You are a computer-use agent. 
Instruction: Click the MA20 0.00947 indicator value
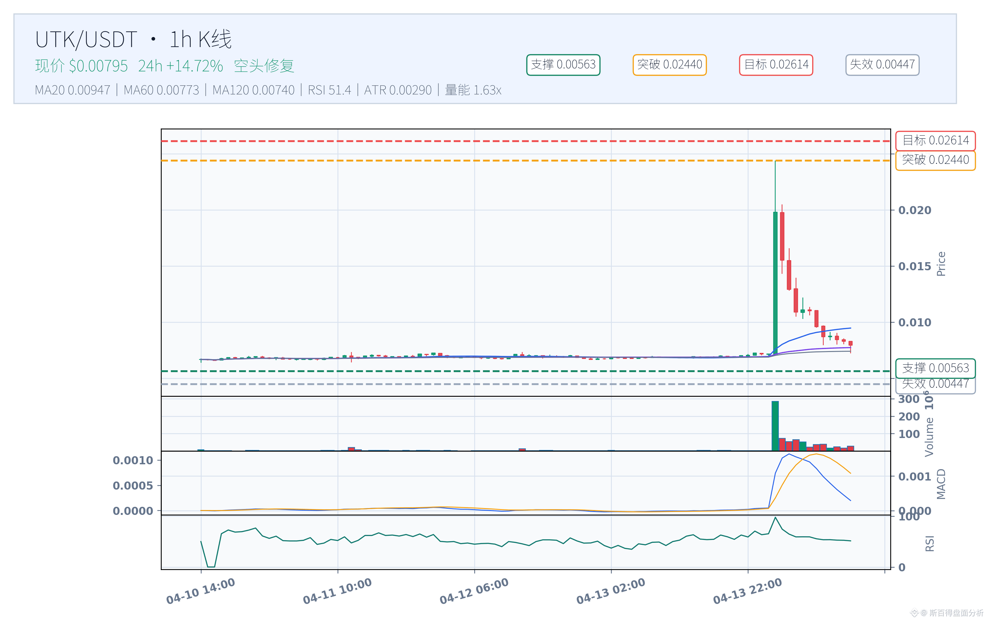tap(72, 90)
